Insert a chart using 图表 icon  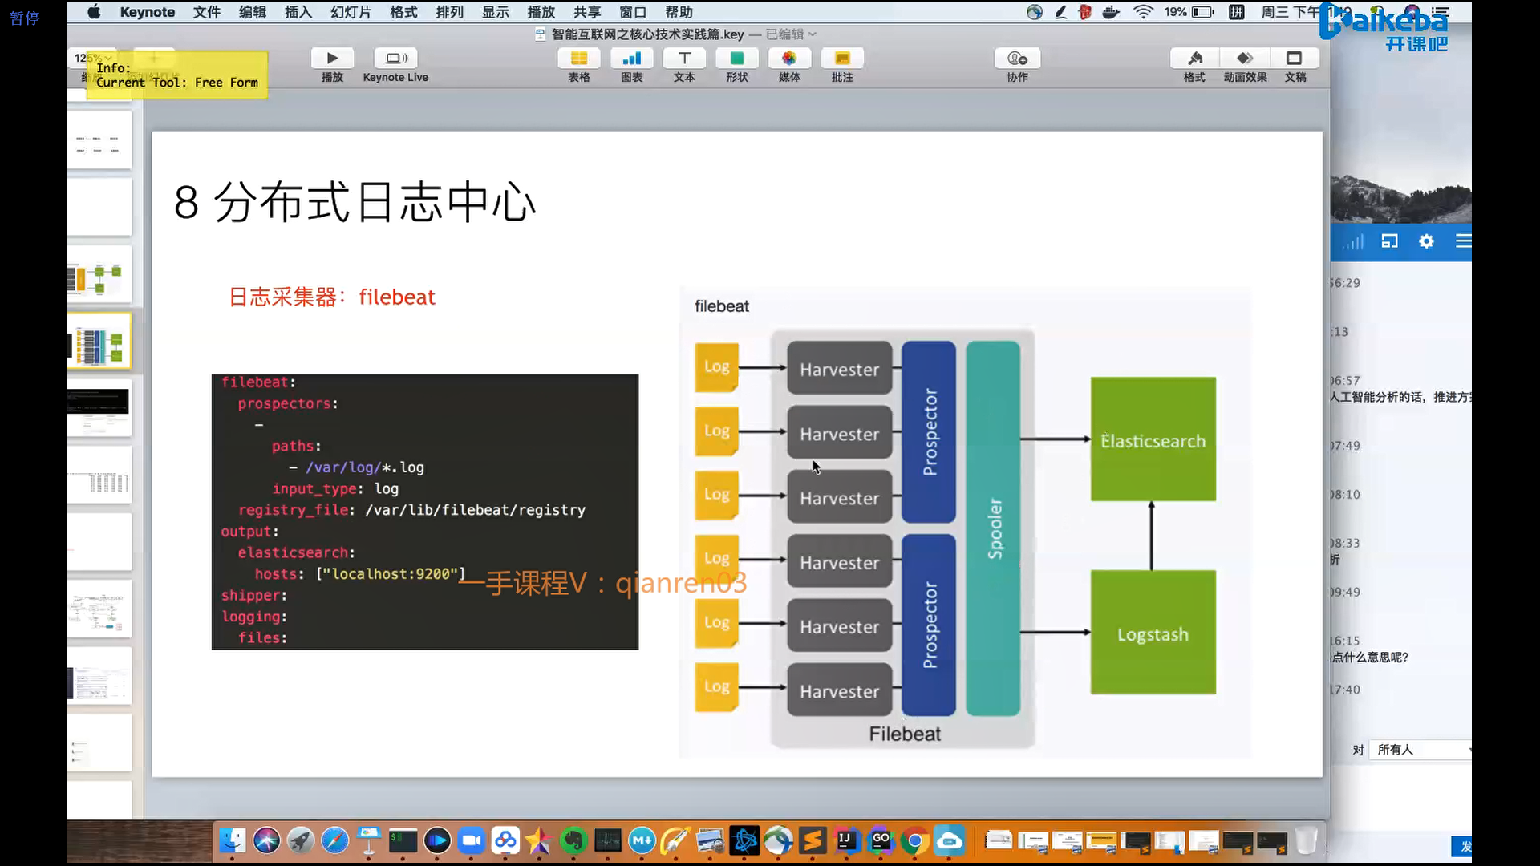631,59
